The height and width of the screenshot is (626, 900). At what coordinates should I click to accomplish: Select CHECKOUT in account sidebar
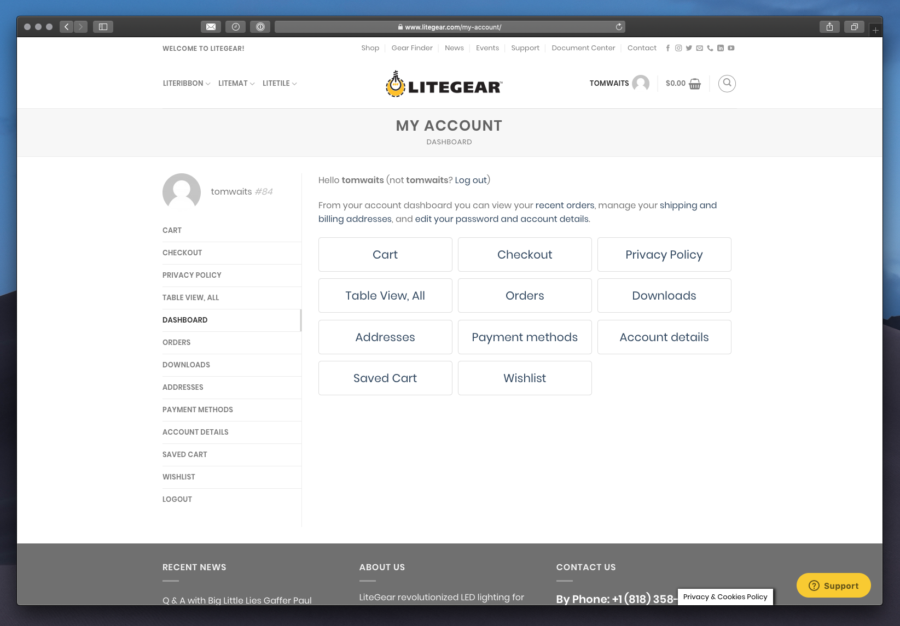(232, 253)
